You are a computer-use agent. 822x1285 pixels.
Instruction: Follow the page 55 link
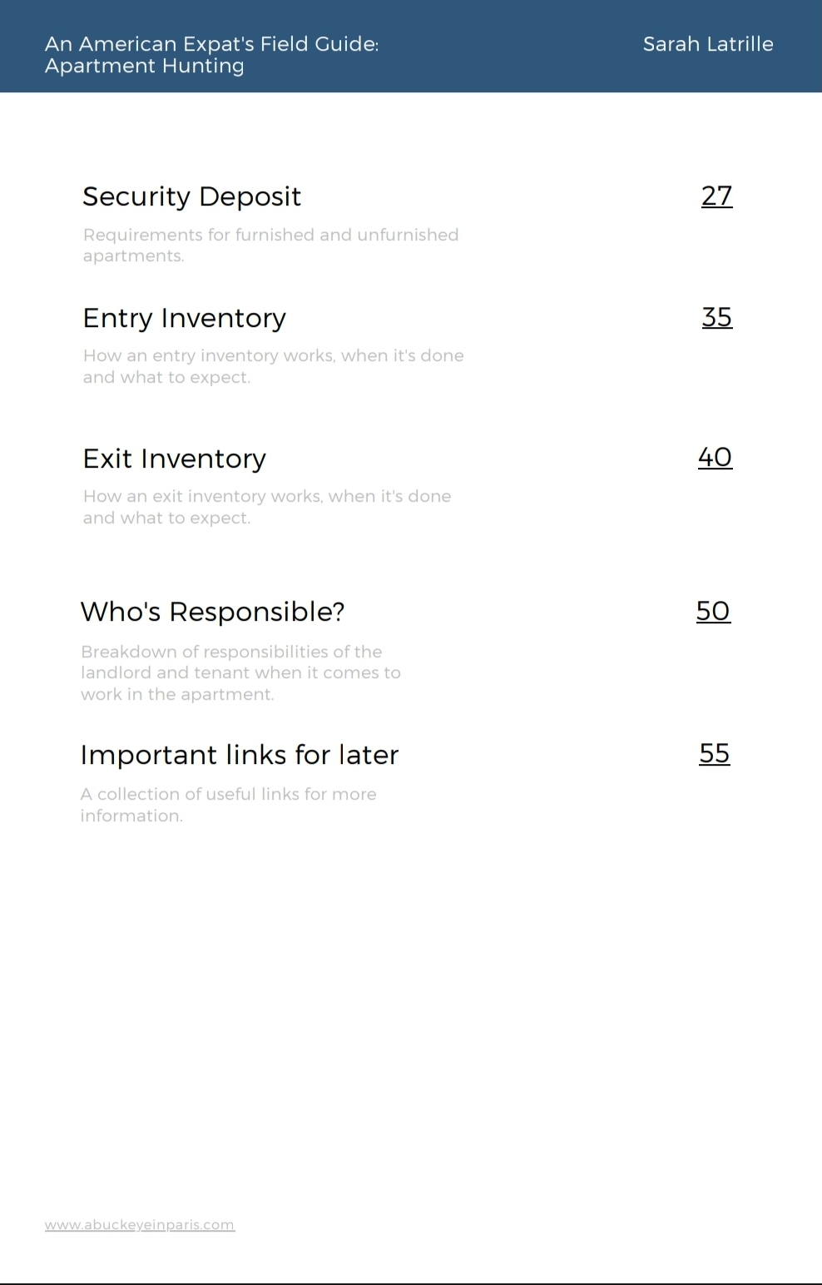click(x=714, y=753)
